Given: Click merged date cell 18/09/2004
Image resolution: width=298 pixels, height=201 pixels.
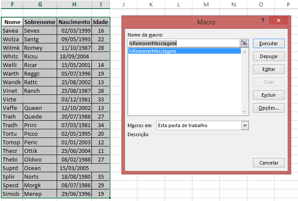Looking at the screenshot, I should [83, 57].
